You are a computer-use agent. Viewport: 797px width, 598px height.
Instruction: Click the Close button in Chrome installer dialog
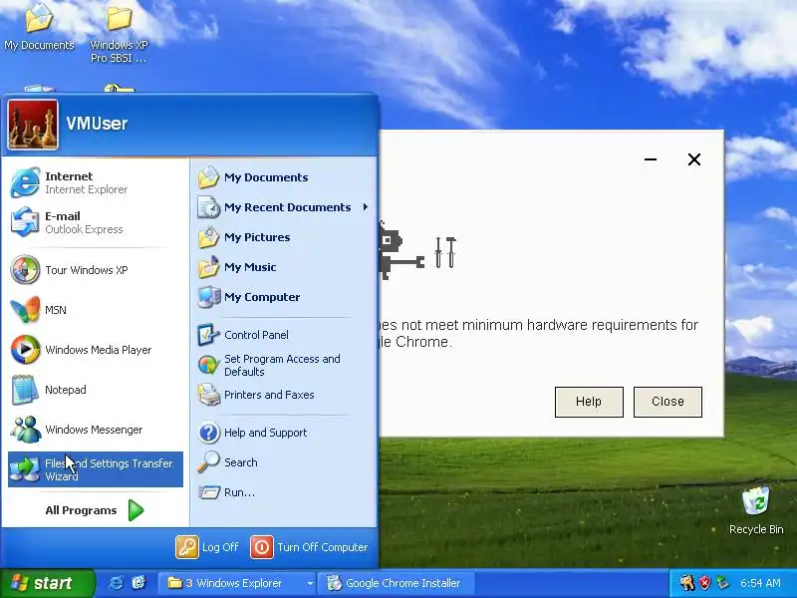667,402
